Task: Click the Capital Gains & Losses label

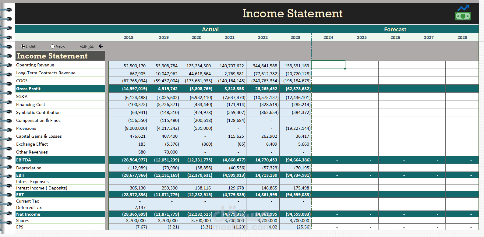Action: pyautogui.click(x=39, y=136)
